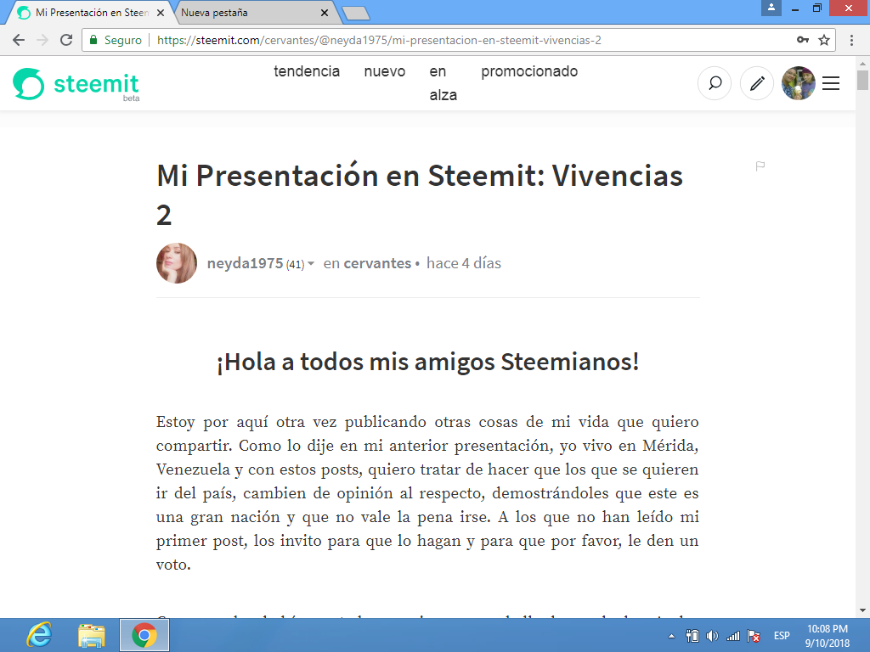Image resolution: width=870 pixels, height=652 pixels.
Task: Open the cervantes tag link
Action: click(377, 263)
